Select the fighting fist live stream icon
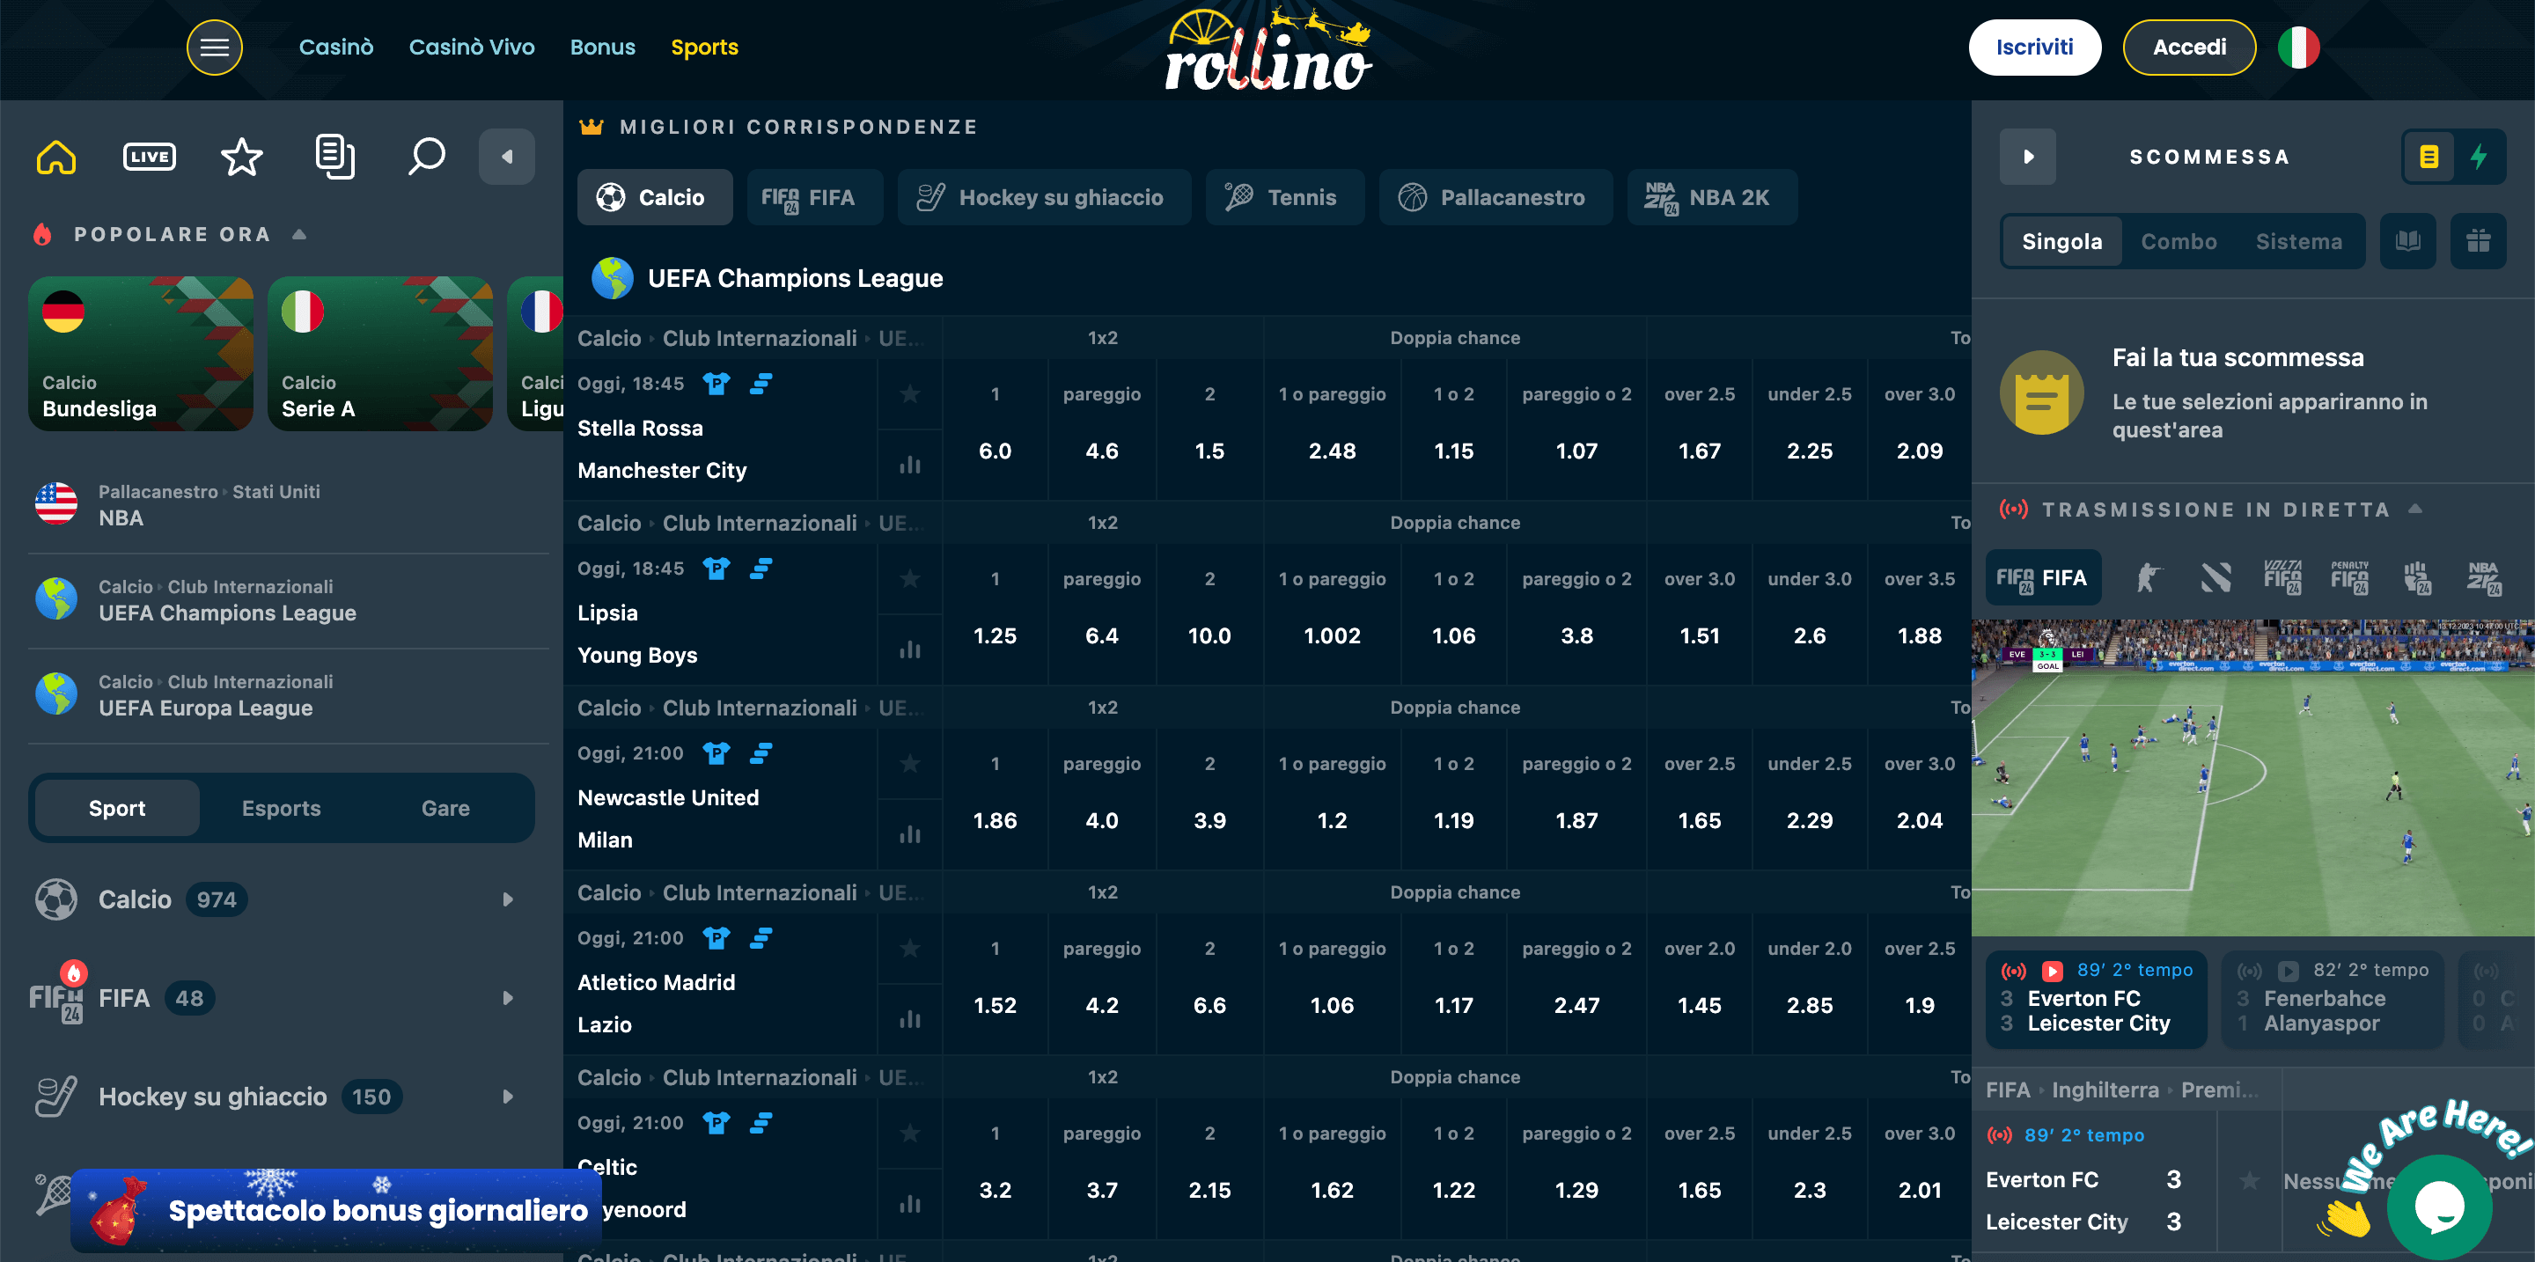 point(2416,577)
